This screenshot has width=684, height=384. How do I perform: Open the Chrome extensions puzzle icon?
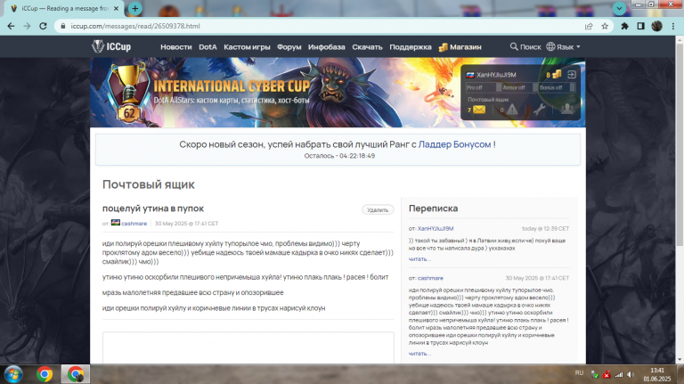click(624, 26)
